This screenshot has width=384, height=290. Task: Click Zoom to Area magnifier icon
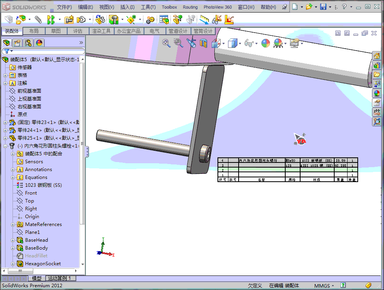tap(178, 44)
